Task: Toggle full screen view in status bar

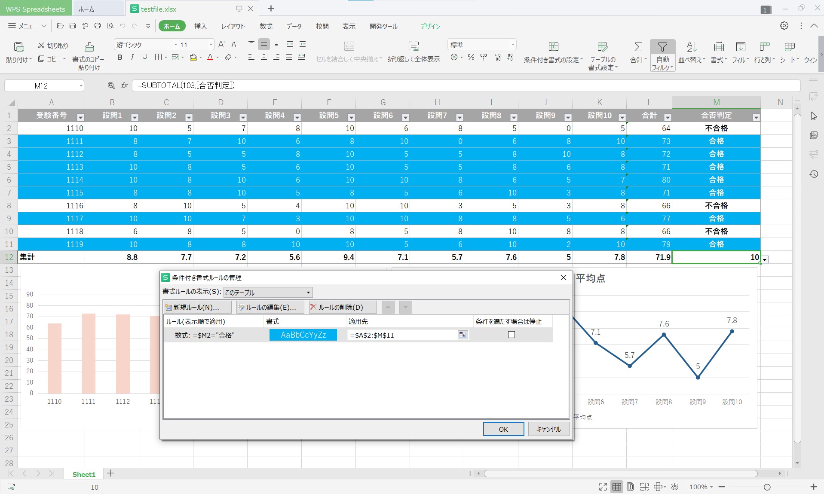Action: pos(603,487)
